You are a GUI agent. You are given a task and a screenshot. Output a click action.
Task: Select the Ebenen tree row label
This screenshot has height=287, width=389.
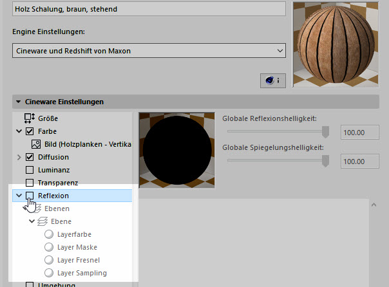57,208
